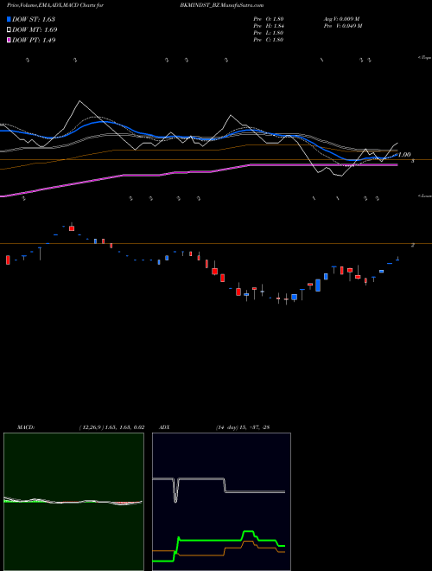Click the '<Tops' marker label
Image resolution: width=432 pixels, height=571 pixels.
424,58
